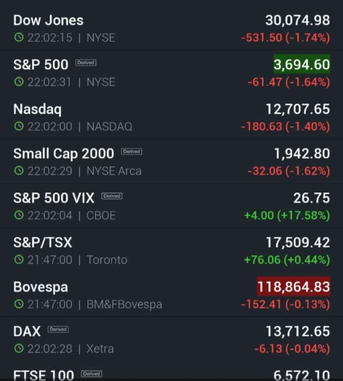343x381 pixels.
Task: Click the clock icon under Nasdaq
Action: (x=19, y=126)
